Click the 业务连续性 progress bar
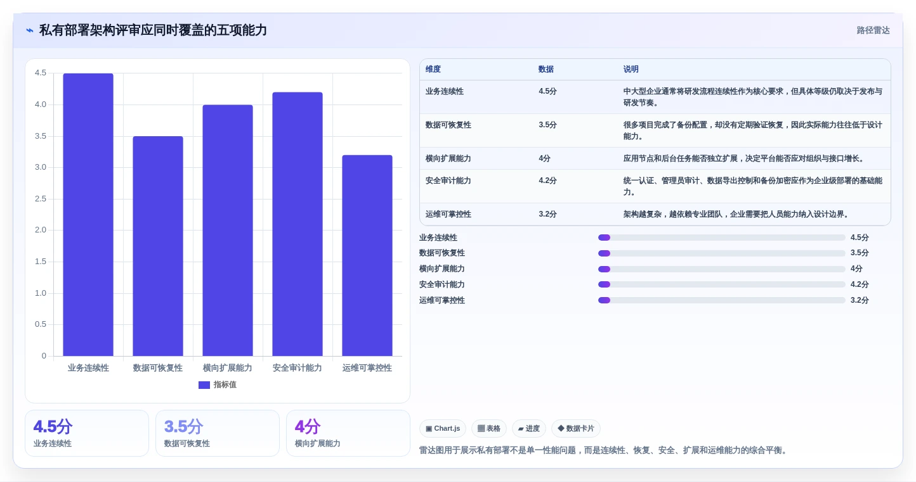 [722, 238]
